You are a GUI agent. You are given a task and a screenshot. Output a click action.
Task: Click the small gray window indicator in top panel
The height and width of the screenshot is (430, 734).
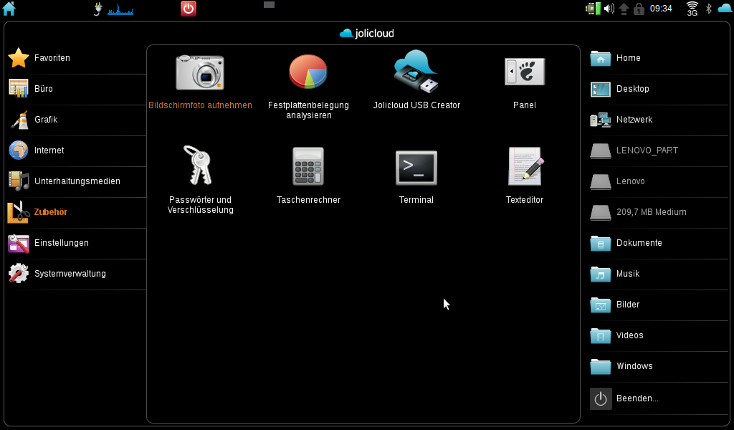tap(270, 5)
